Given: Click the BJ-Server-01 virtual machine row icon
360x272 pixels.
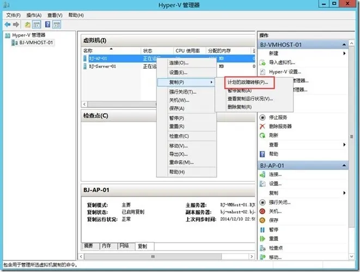Looking at the screenshot, I should 85,67.
